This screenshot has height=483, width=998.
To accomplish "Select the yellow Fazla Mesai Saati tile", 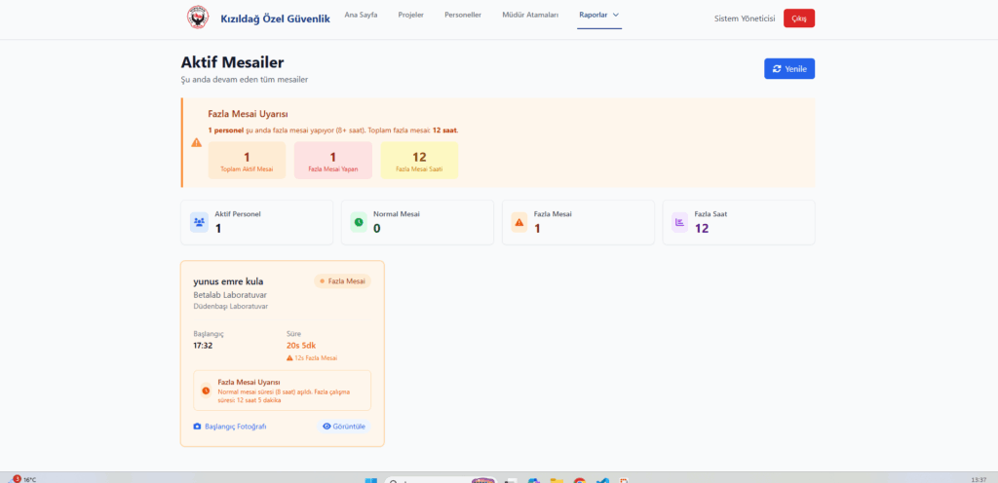I will pyautogui.click(x=419, y=161).
